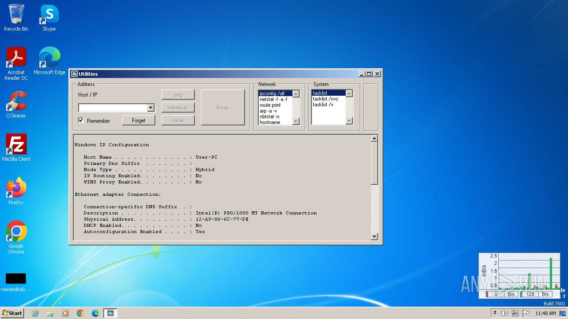Select tasklist /v command

pyautogui.click(x=328, y=105)
